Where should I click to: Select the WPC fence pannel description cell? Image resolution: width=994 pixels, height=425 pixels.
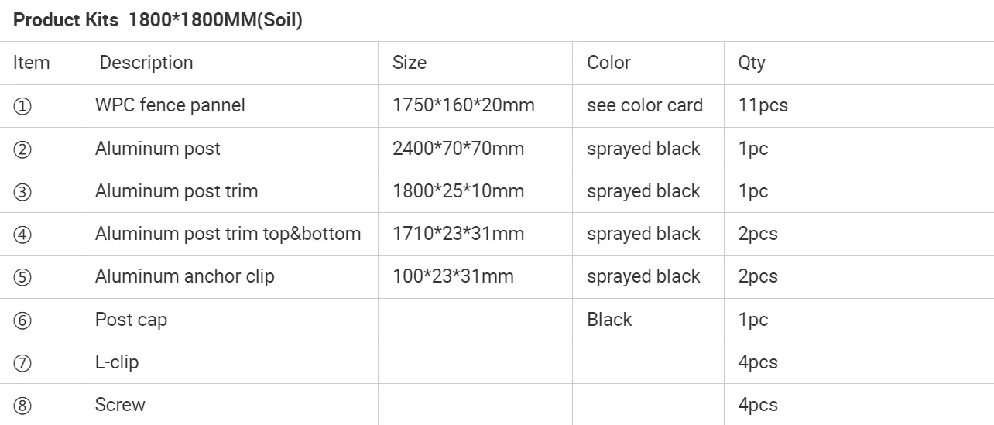[170, 105]
